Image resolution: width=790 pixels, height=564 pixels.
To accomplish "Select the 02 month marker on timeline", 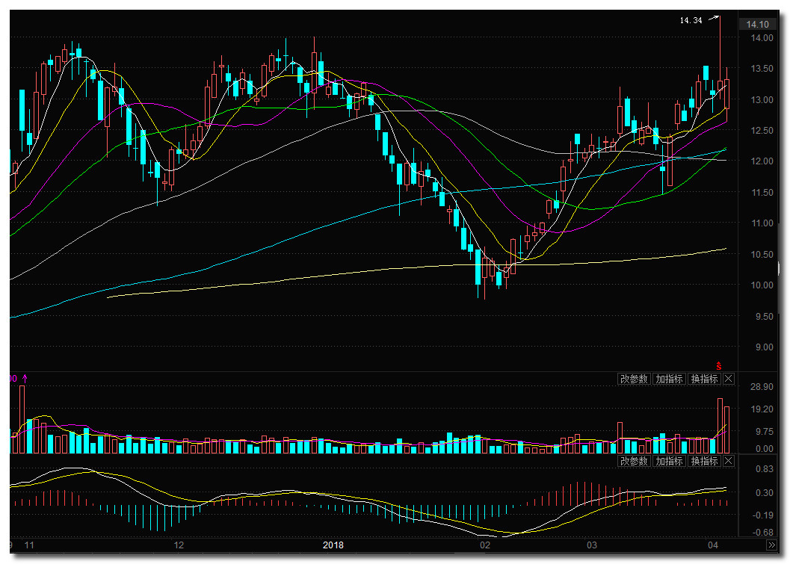I will coord(484,545).
